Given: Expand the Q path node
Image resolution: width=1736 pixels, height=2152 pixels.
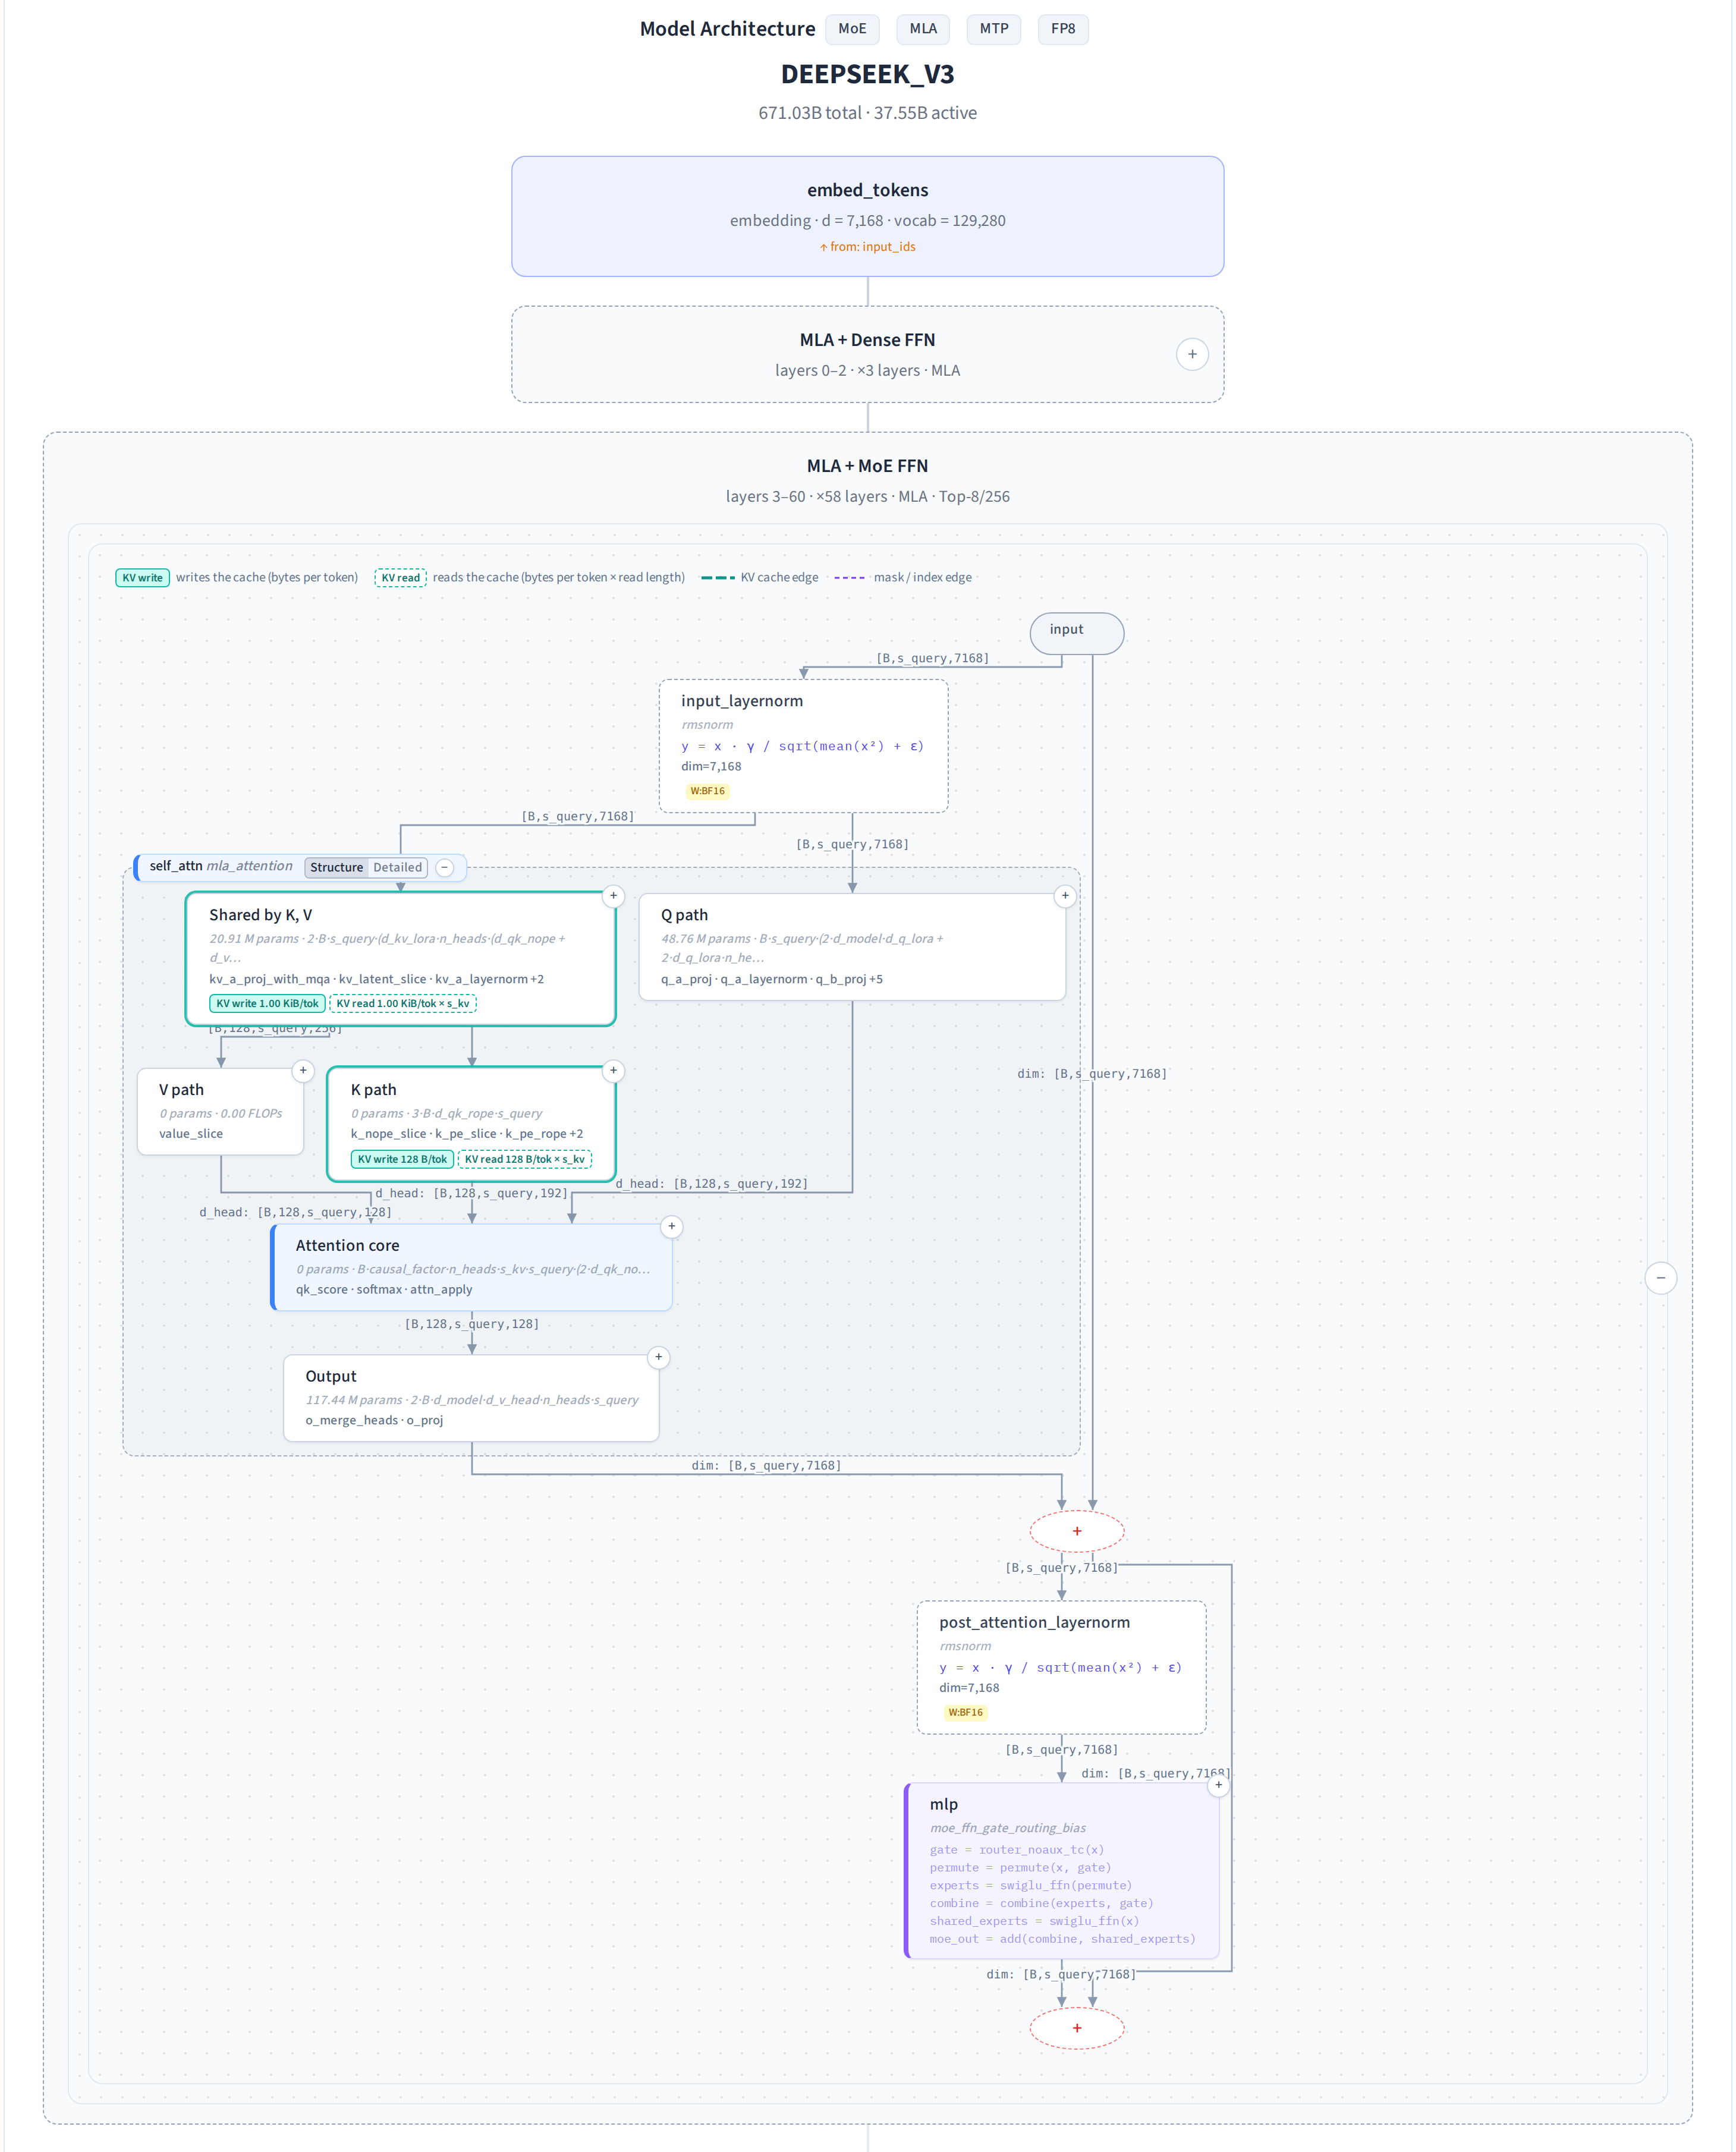Looking at the screenshot, I should pyautogui.click(x=1065, y=896).
